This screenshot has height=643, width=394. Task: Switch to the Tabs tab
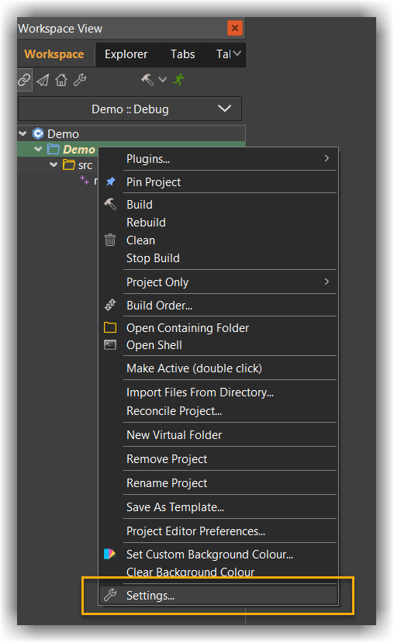pos(182,54)
